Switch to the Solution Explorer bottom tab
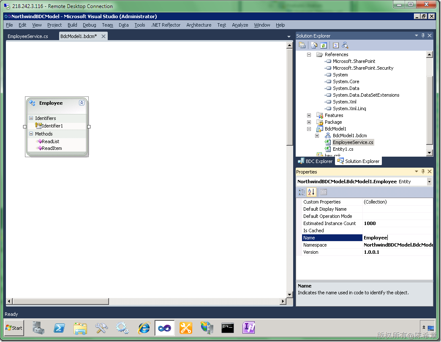Viewport: 441px width, 342px height. click(358, 161)
